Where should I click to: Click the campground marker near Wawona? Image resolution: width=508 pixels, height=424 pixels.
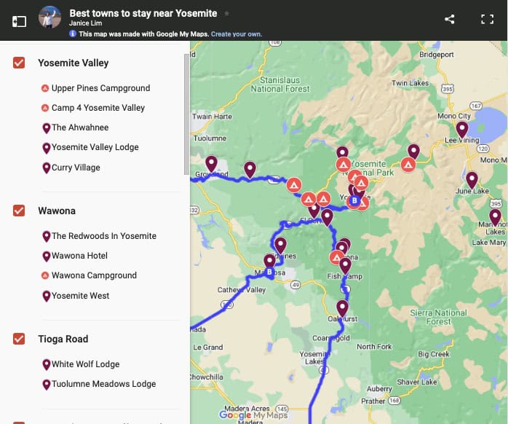click(x=337, y=258)
